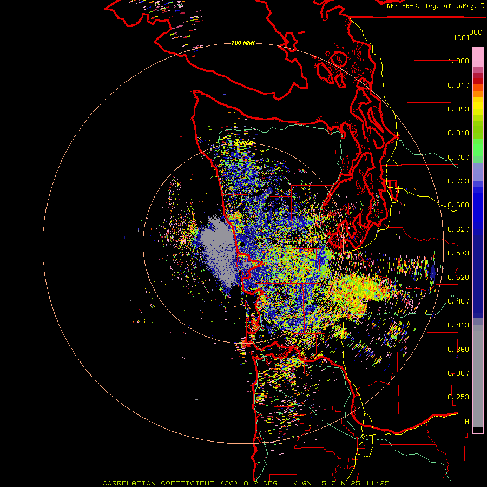This screenshot has width=487, height=487.
Task: Click the 11:25 time stamp
Action: coord(378,483)
